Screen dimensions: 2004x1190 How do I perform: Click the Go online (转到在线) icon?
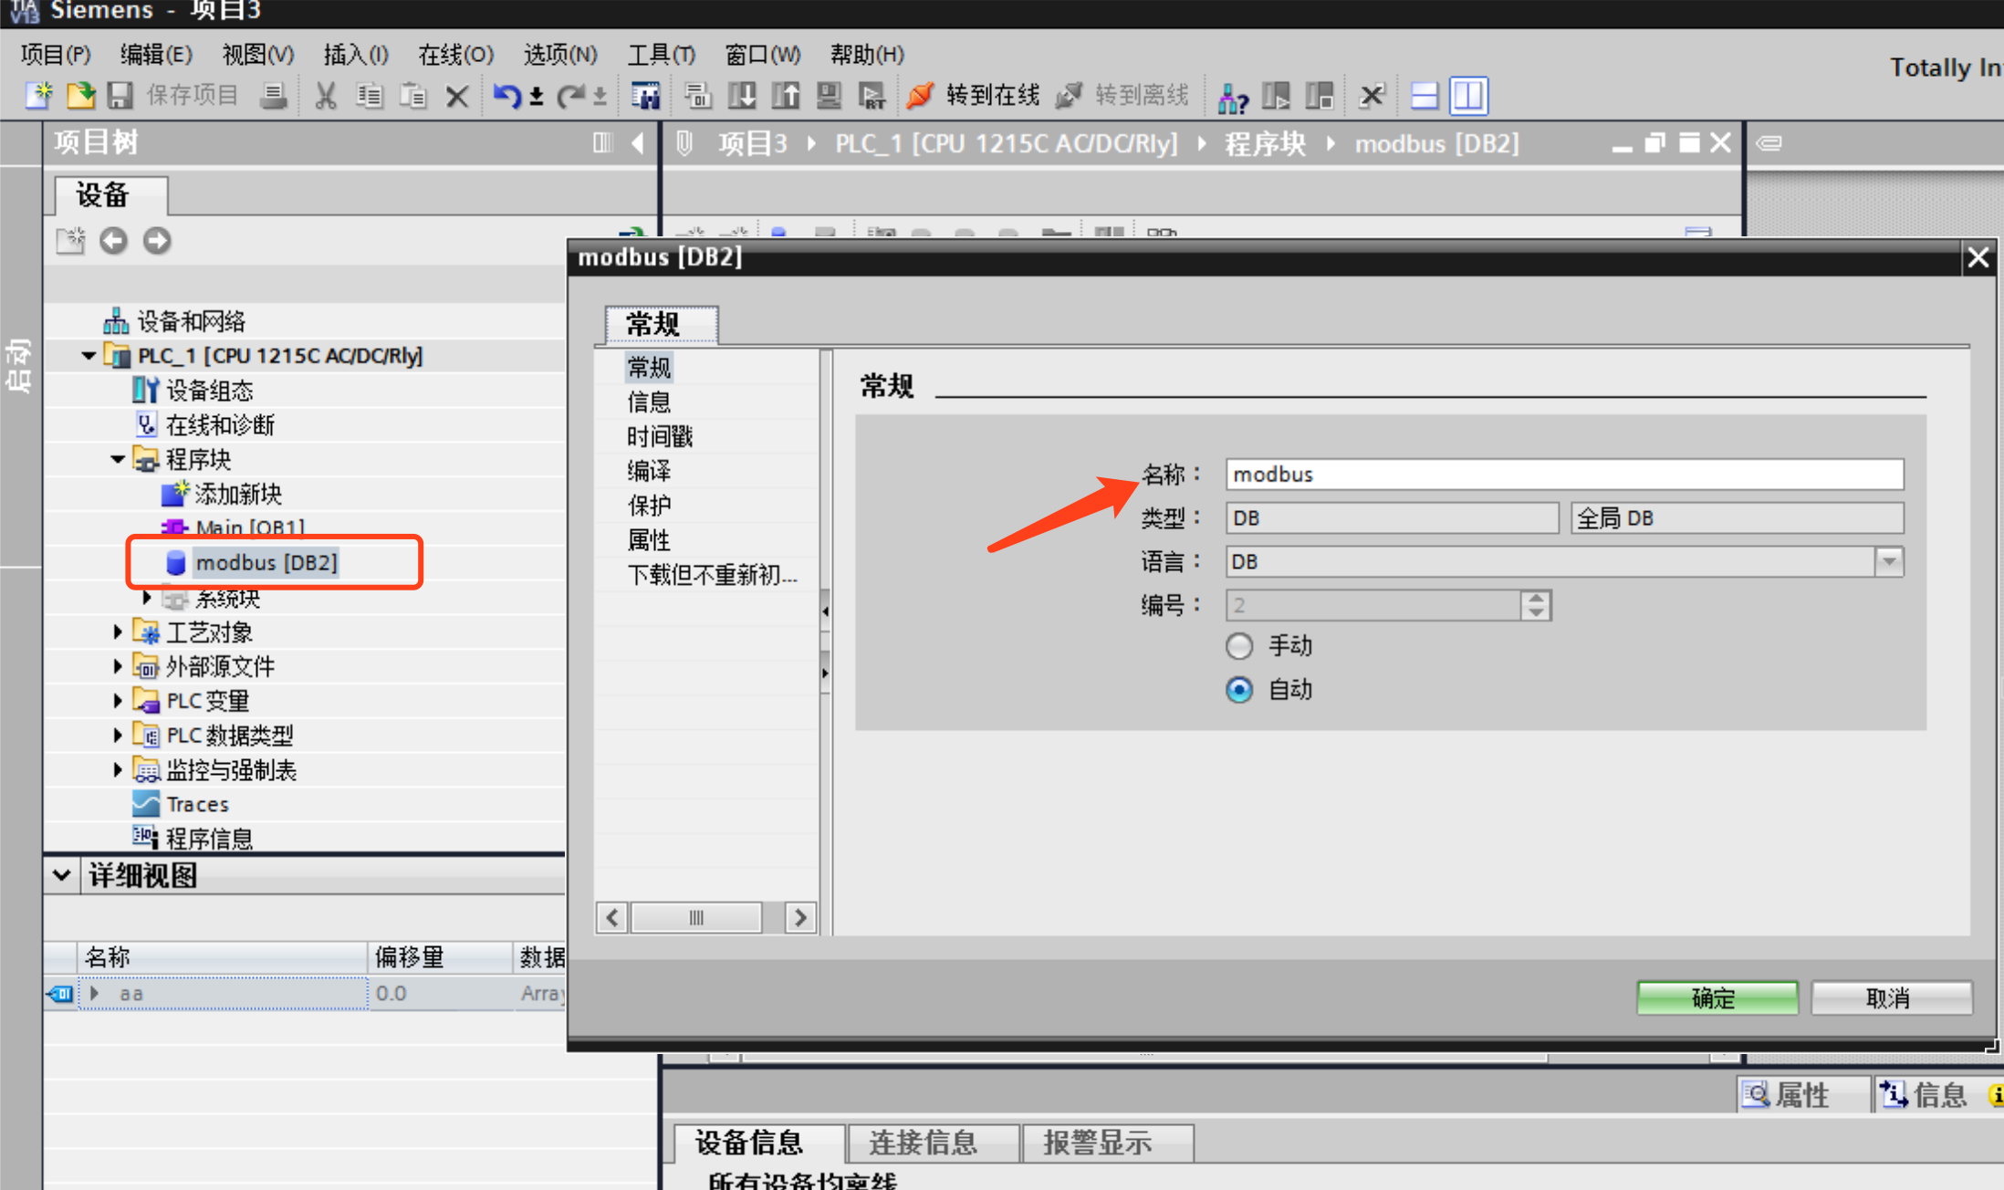click(x=921, y=96)
